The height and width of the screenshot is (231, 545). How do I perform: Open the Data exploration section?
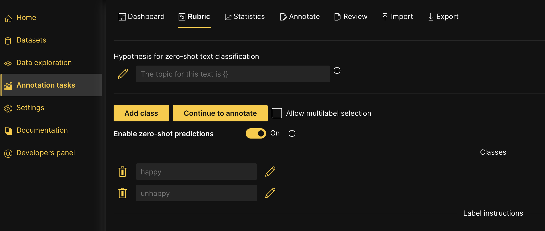(44, 62)
